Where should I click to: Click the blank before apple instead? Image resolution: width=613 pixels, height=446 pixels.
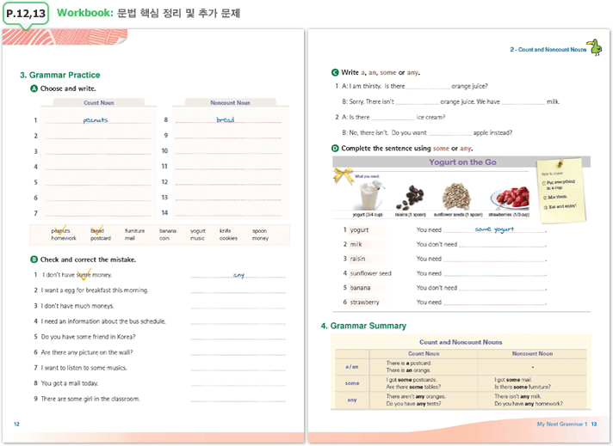point(450,133)
